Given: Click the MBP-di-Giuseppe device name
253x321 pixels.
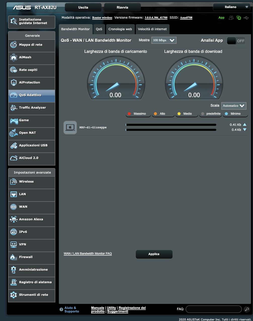Looking at the screenshot, I should coord(93,128).
